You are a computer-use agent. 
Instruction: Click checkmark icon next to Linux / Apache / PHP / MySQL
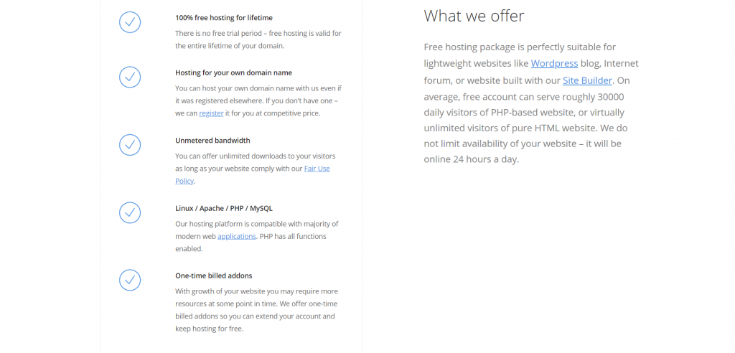130,212
